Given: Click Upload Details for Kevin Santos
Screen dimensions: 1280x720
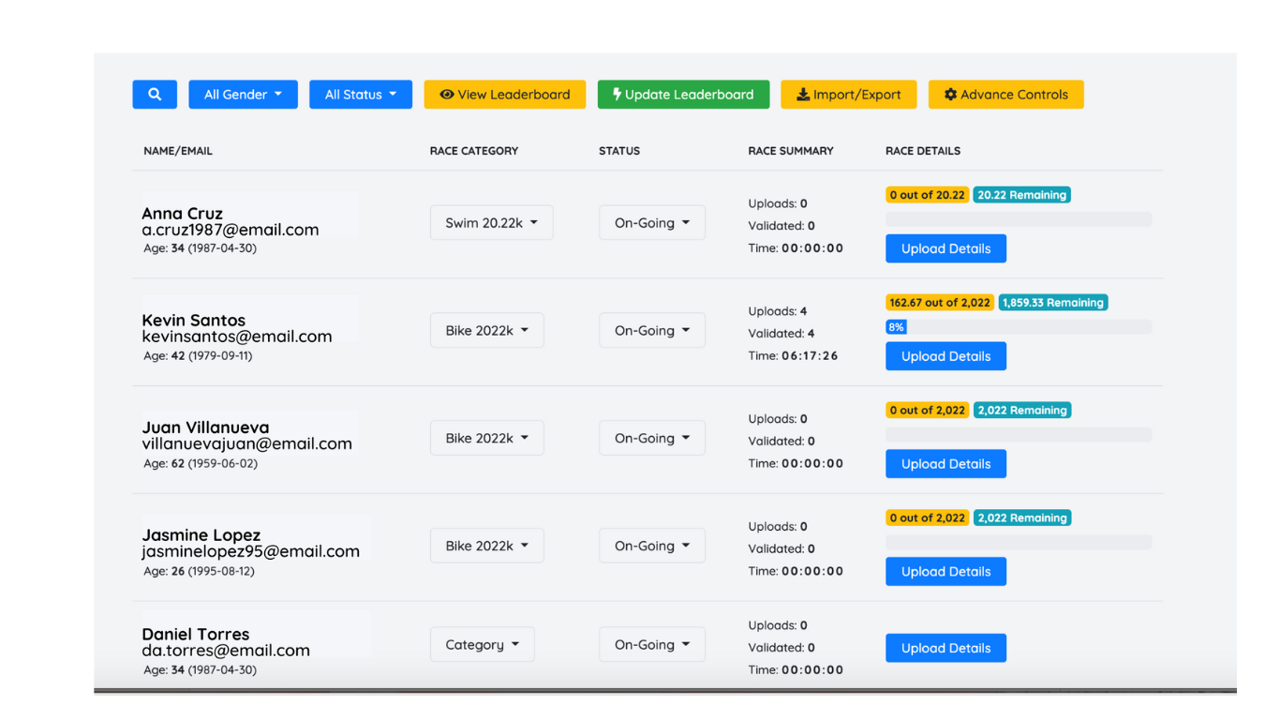Looking at the screenshot, I should click(945, 356).
